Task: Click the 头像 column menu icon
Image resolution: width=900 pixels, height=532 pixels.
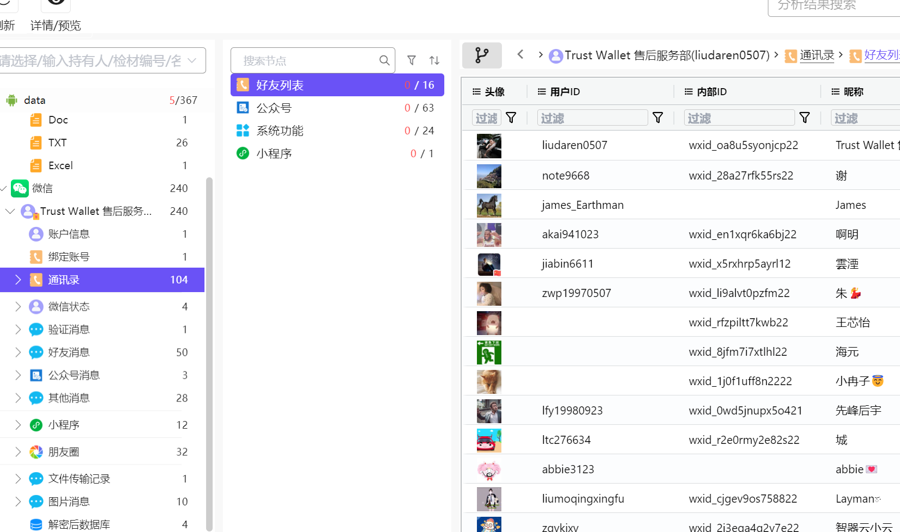Action: pos(476,91)
